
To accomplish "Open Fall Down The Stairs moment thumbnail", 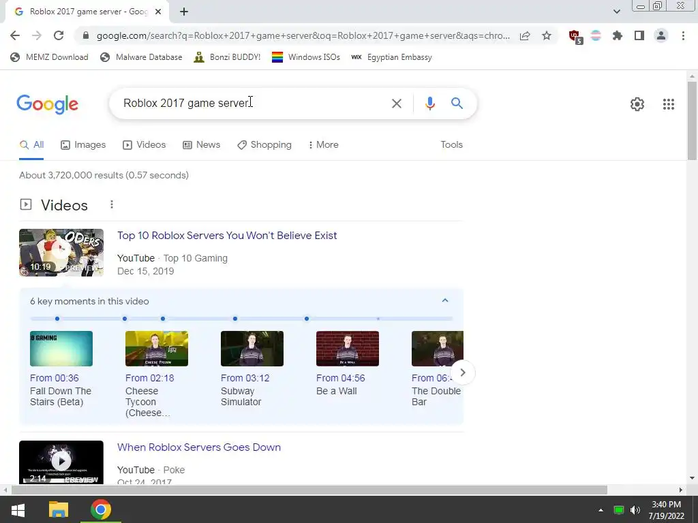I will click(61, 349).
